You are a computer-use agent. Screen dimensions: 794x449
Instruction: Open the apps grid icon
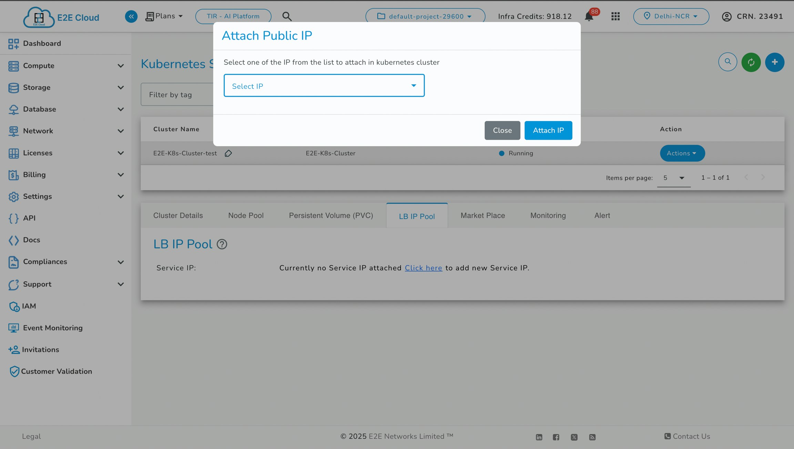pos(615,16)
